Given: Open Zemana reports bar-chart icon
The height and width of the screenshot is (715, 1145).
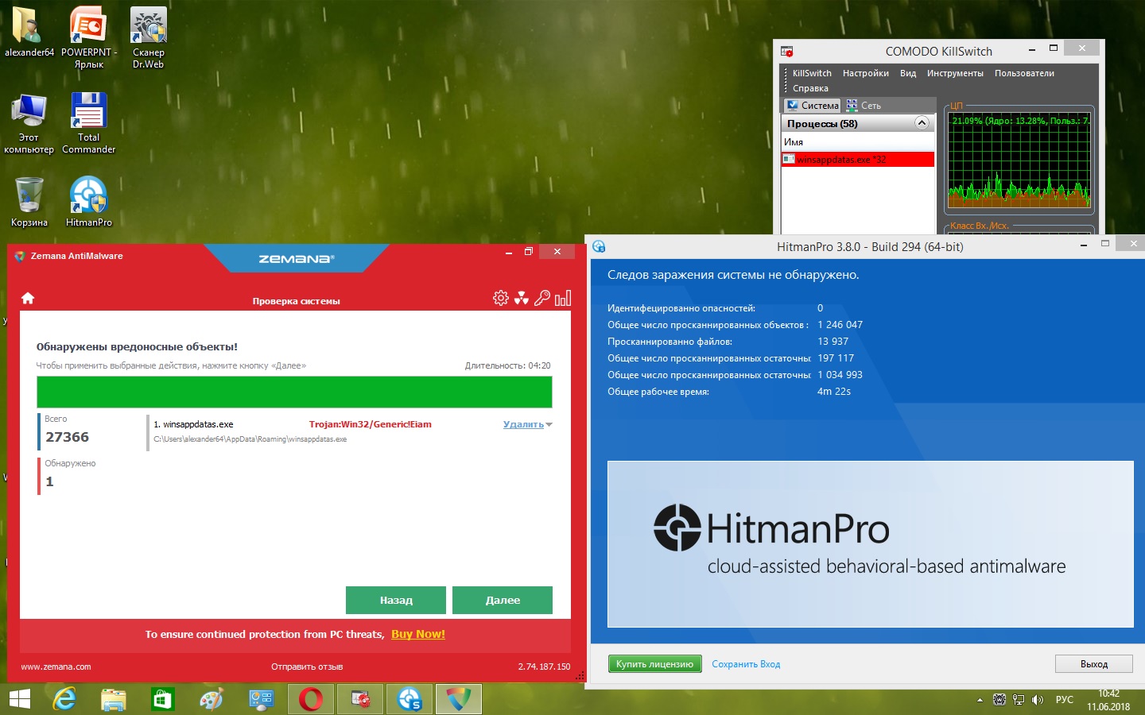Looking at the screenshot, I should 563,298.
